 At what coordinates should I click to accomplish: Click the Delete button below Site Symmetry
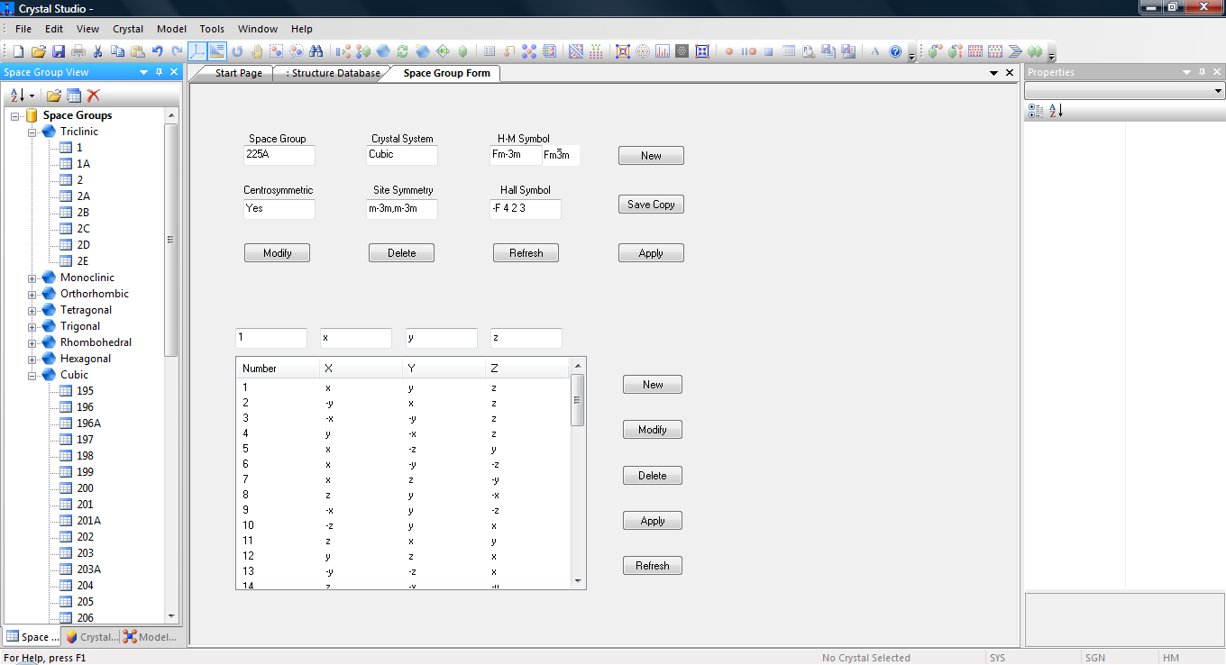[401, 253]
